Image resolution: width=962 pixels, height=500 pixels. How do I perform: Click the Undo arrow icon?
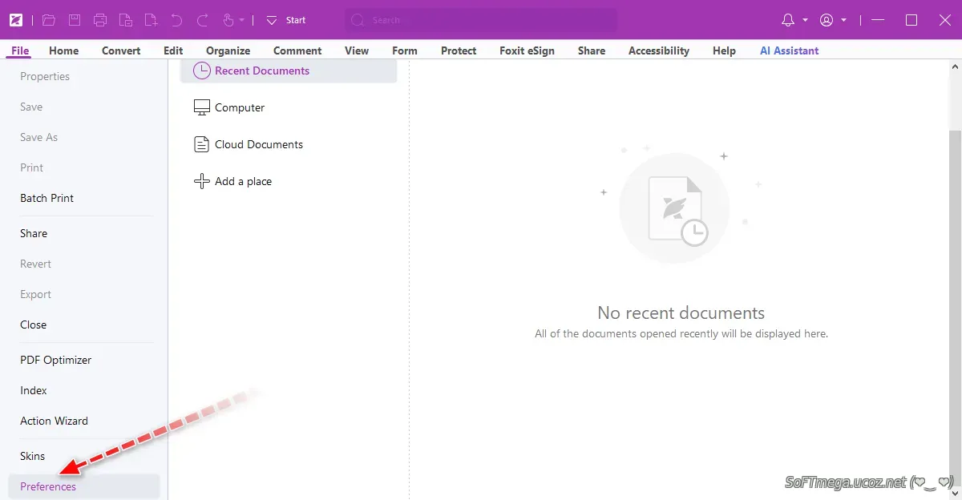pyautogui.click(x=176, y=20)
